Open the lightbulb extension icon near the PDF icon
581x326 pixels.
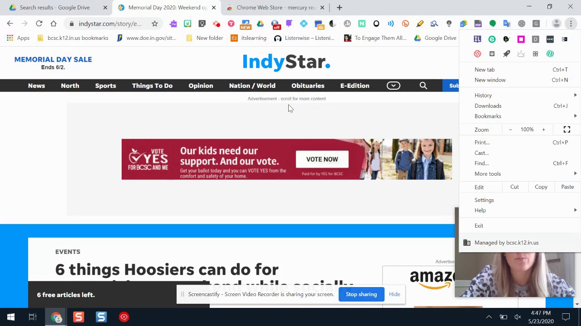coord(449,24)
